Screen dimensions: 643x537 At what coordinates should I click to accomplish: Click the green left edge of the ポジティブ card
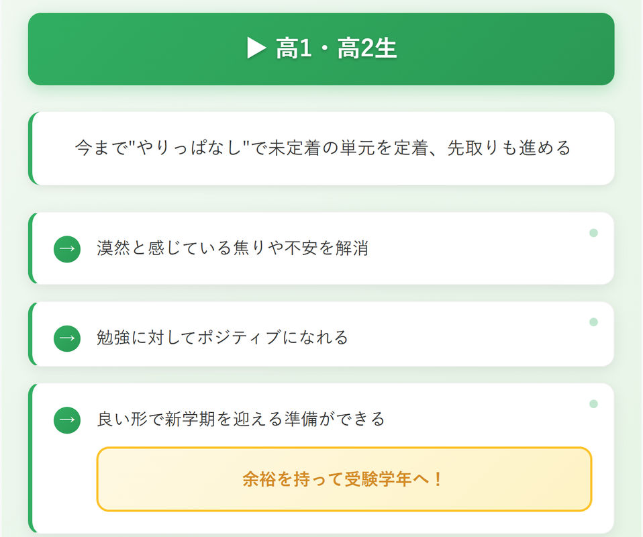(31, 334)
